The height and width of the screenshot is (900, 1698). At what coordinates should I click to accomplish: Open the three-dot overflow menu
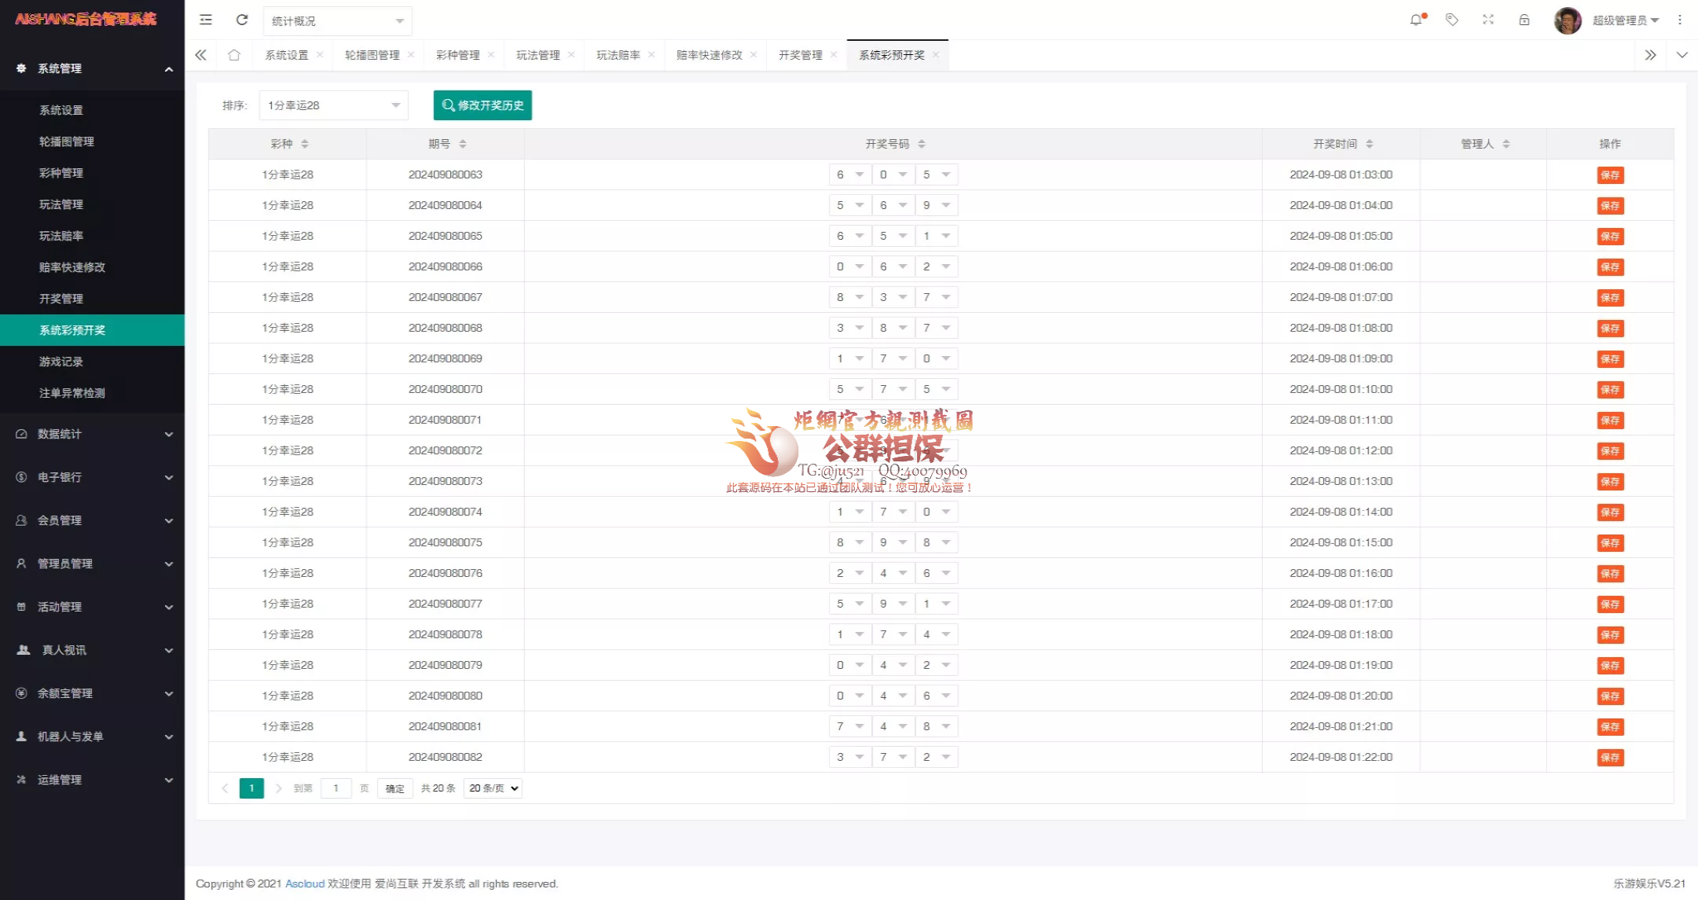click(x=1681, y=20)
